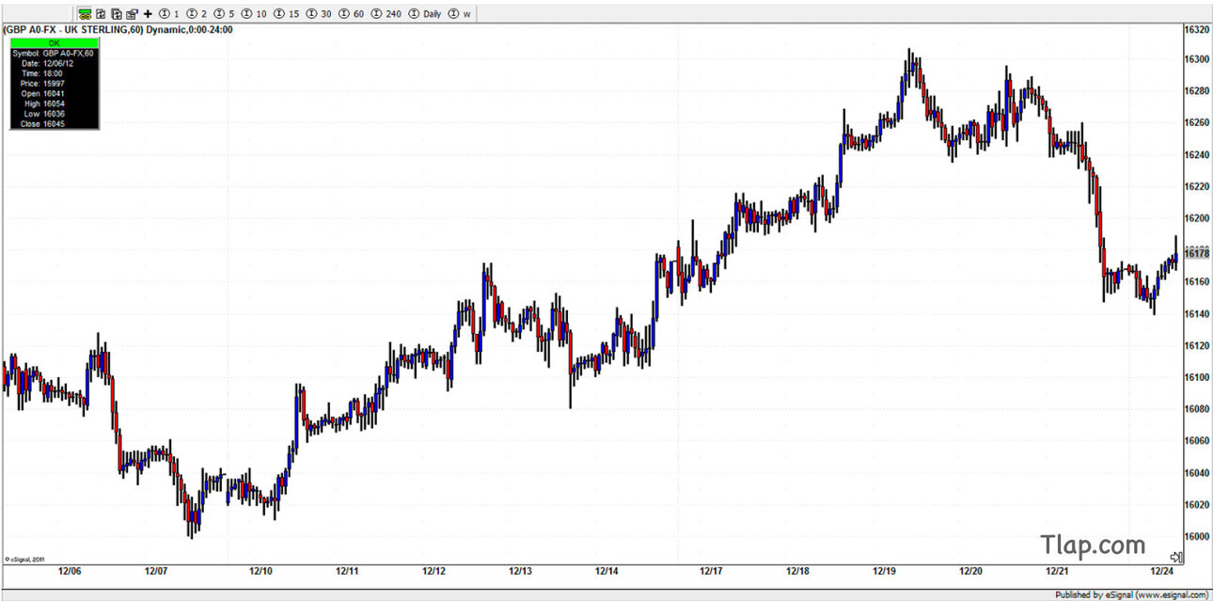Select the 10 minute interval
1213x601 pixels.
254,14
